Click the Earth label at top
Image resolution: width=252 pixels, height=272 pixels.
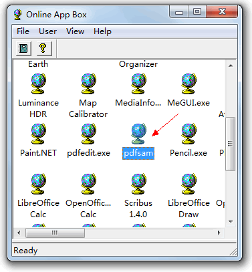[x=38, y=64]
